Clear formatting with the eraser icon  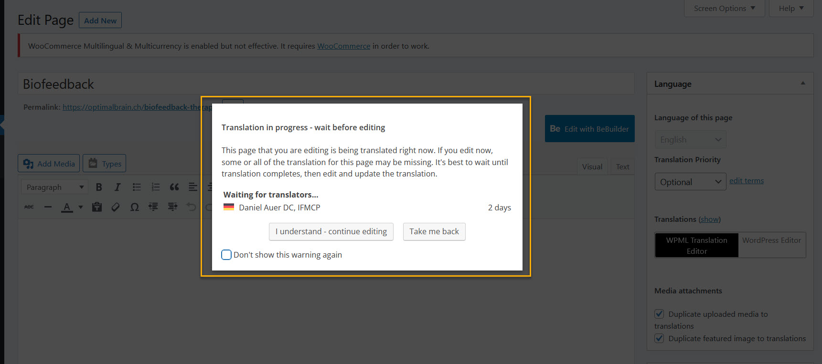(x=116, y=207)
